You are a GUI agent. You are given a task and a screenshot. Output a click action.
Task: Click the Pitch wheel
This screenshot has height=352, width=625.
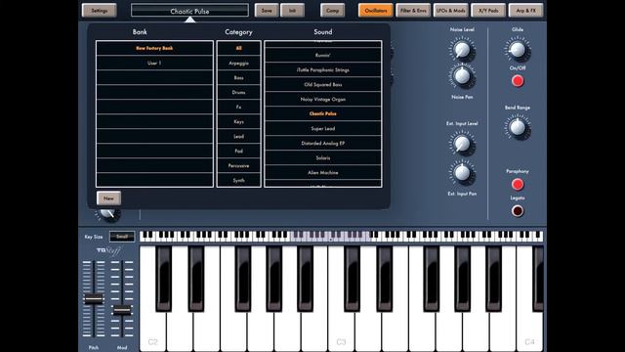point(94,298)
